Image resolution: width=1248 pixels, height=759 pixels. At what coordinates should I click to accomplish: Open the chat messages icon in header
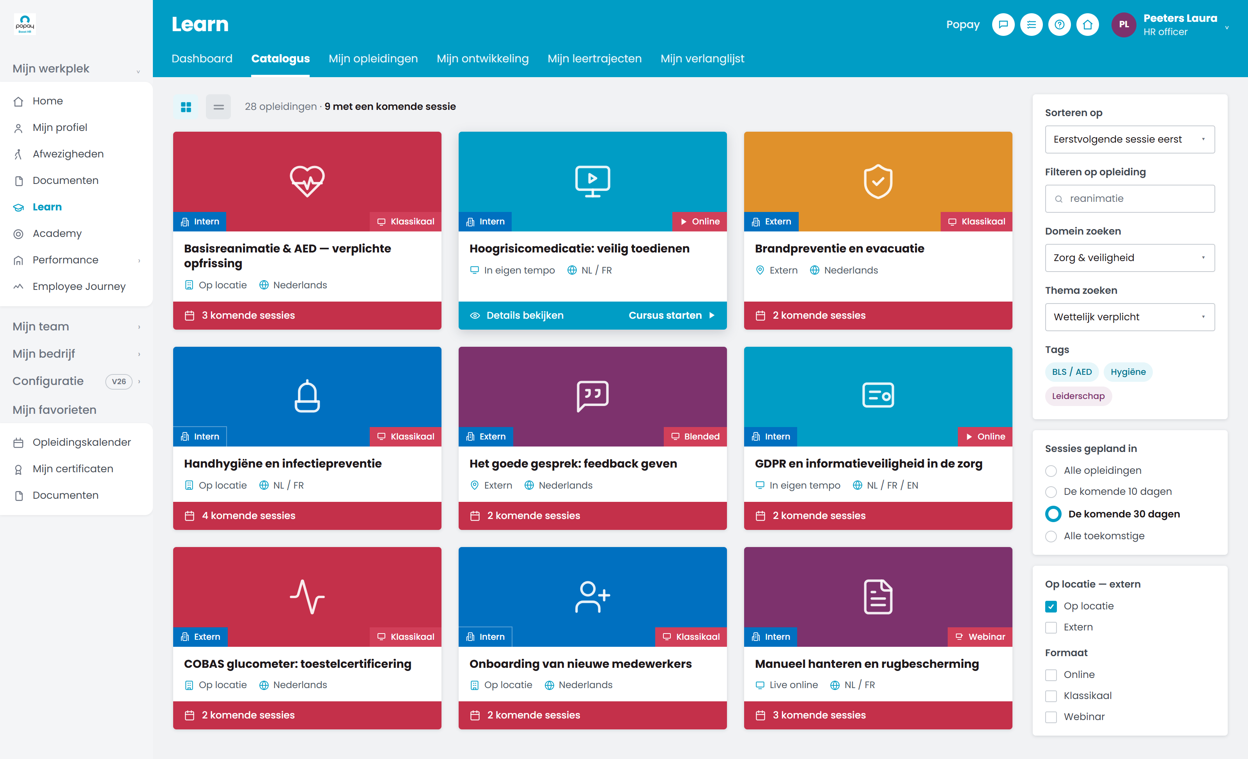[1003, 24]
